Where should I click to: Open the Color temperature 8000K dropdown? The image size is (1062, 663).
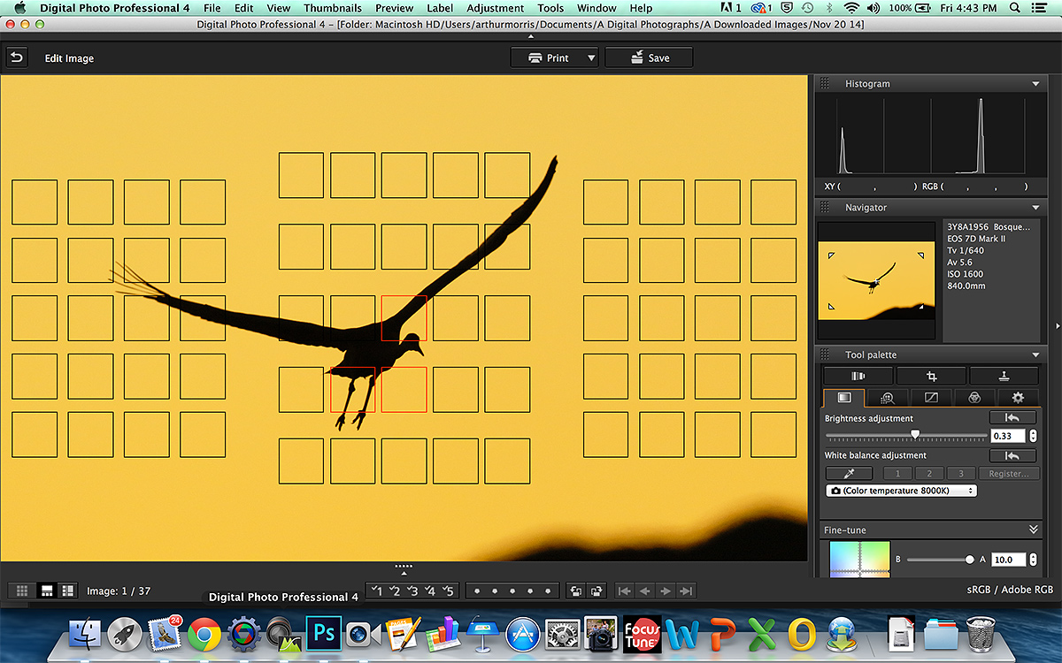pyautogui.click(x=901, y=491)
